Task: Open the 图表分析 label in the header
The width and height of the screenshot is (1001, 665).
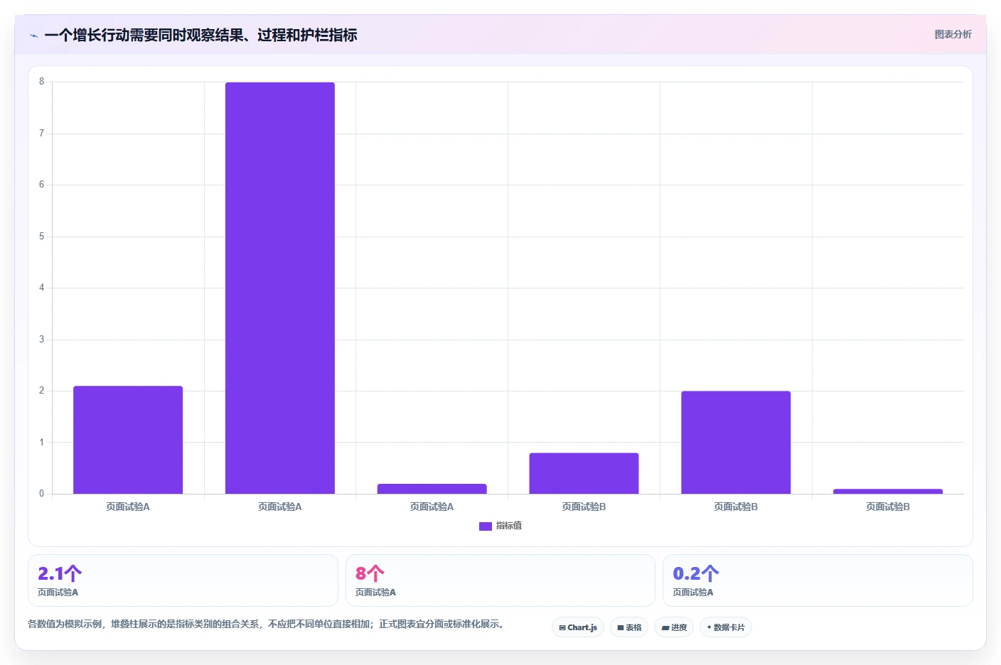Action: point(953,34)
